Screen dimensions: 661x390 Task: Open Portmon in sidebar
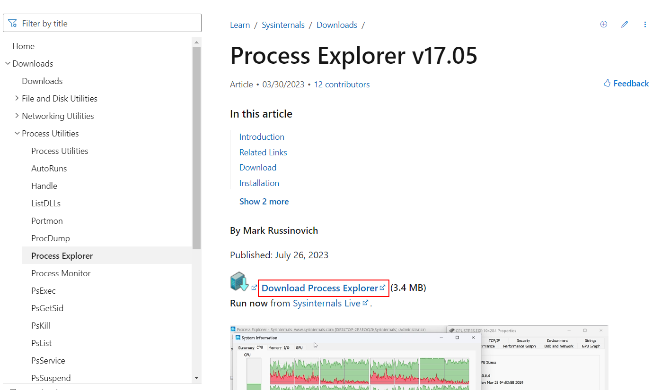(x=47, y=221)
